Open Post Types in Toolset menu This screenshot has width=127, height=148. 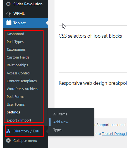pyautogui.click(x=15, y=42)
